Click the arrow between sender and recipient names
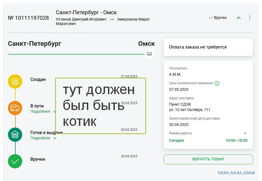 (112, 19)
